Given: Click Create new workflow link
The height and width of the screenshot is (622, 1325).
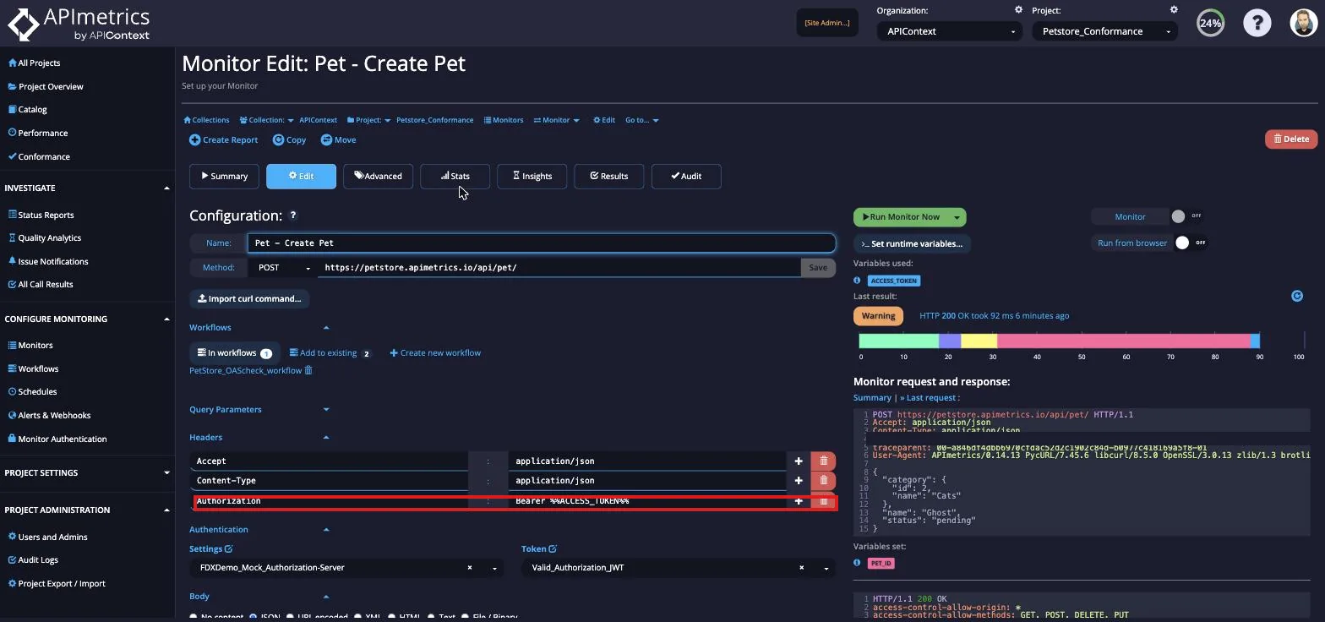Looking at the screenshot, I should [435, 352].
